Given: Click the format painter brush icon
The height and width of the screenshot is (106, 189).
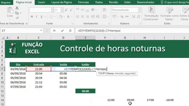Looking at the screenshot, I should (17, 18).
